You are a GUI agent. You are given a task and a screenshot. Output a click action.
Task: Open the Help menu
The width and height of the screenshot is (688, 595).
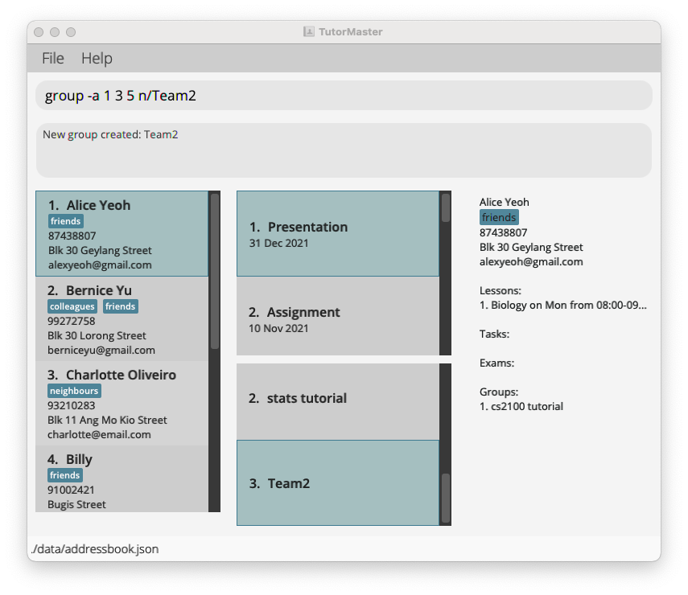(97, 58)
